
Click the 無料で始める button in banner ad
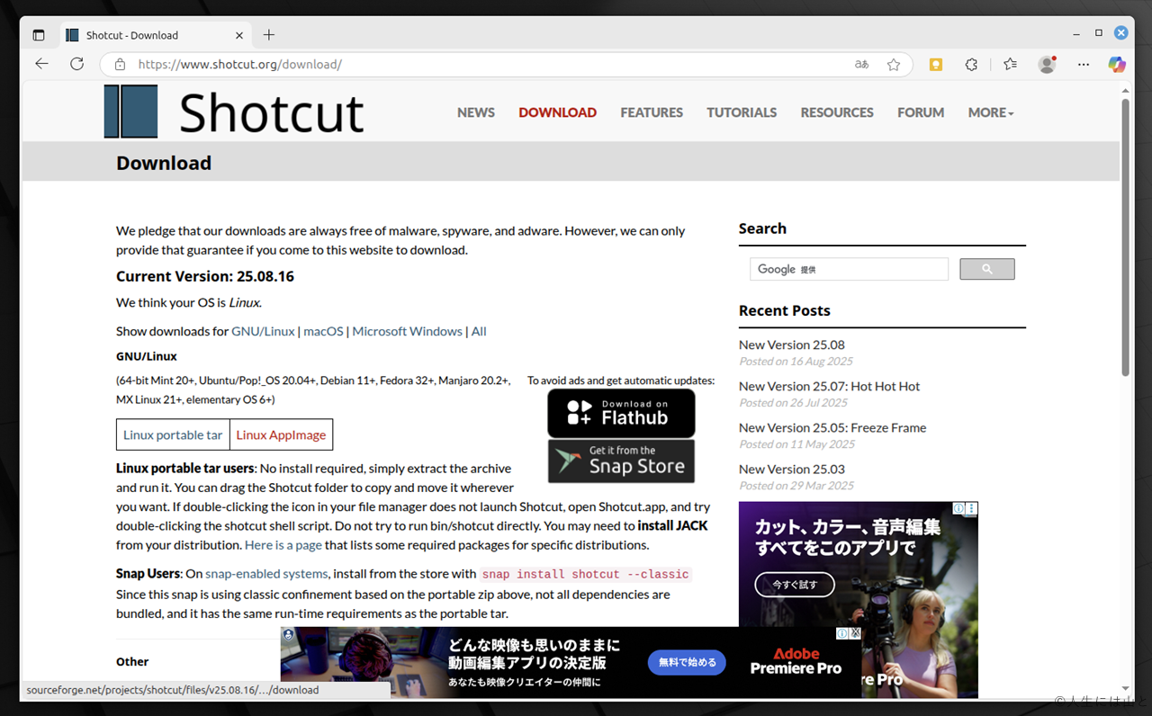point(687,663)
